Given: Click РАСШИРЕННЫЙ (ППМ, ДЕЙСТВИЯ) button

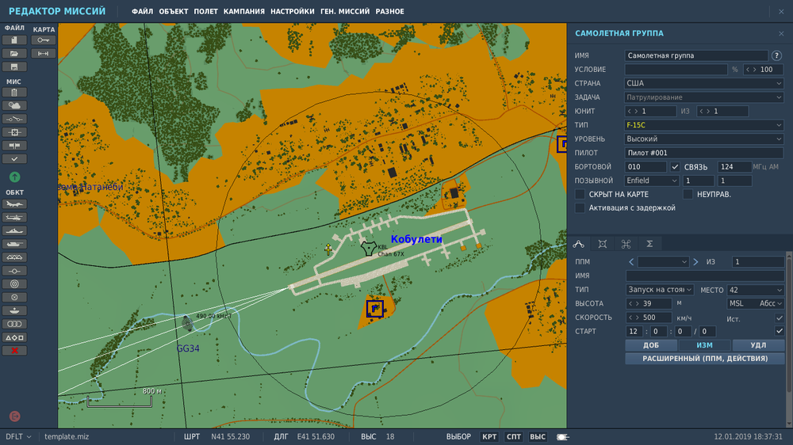Looking at the screenshot, I should tap(705, 359).
